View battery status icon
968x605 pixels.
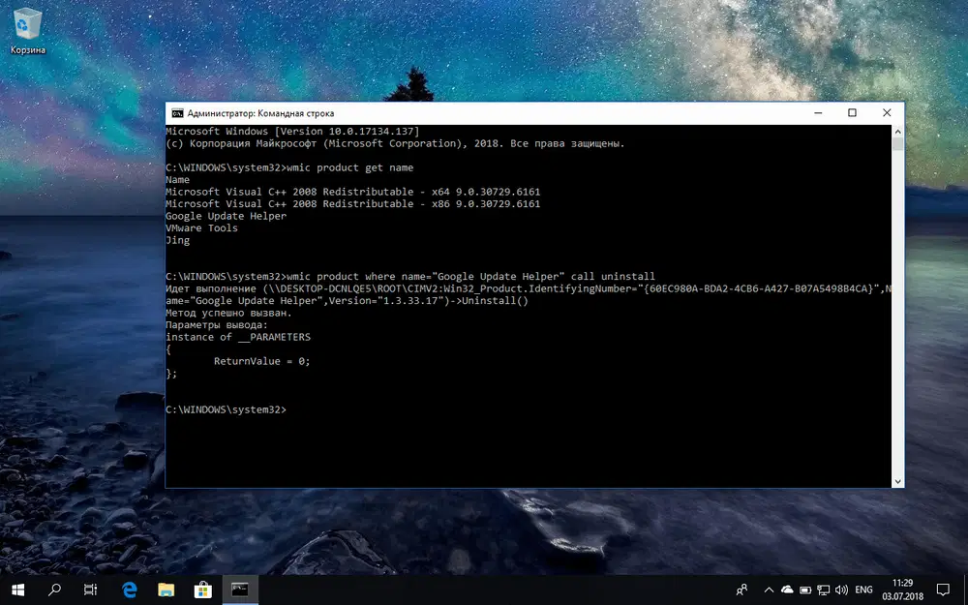click(x=806, y=590)
